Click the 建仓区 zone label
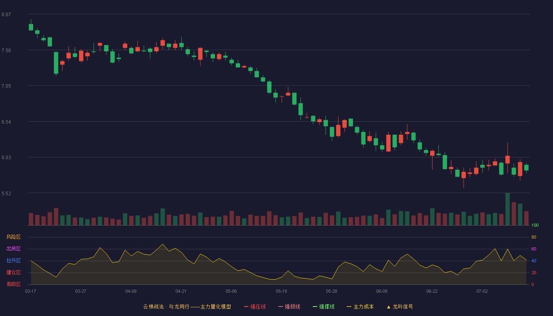The height and width of the screenshot is (316, 553). (14, 273)
